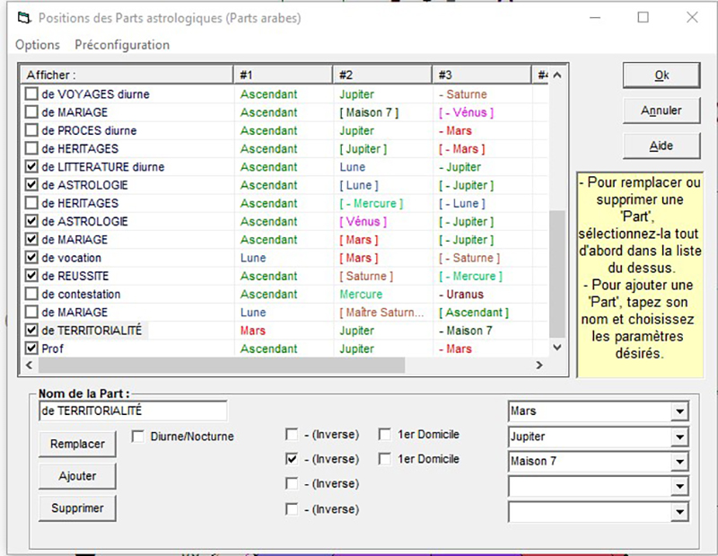The width and height of the screenshot is (718, 556).
Task: Click the list's horizontal scroll left arrow
Action: 30,365
